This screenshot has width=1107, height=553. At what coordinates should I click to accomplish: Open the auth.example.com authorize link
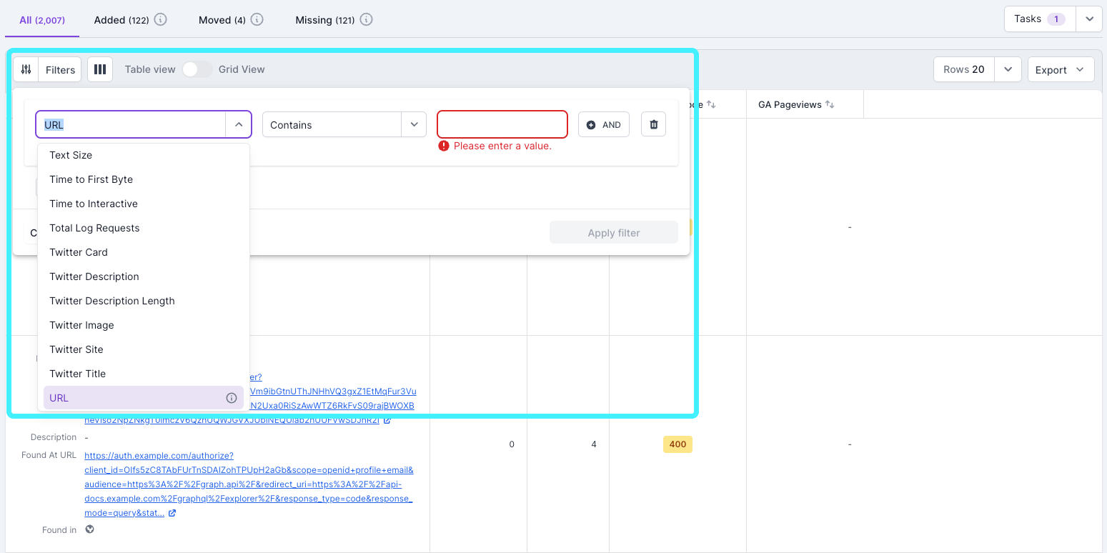(x=159, y=455)
